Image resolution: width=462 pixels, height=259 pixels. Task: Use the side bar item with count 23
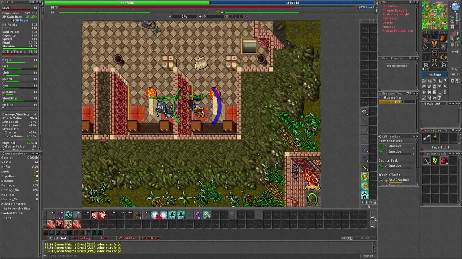(365, 112)
